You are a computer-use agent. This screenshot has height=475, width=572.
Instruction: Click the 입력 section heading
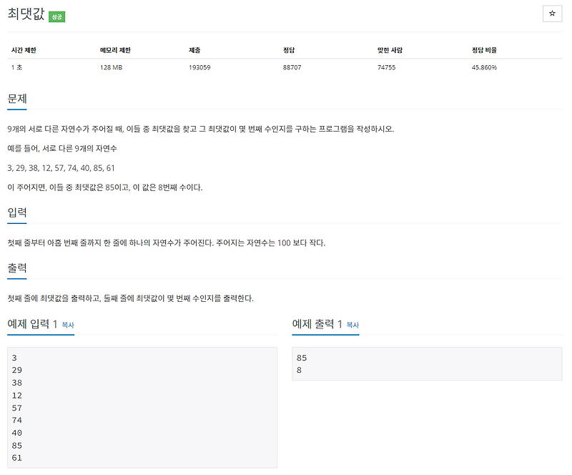coord(17,212)
